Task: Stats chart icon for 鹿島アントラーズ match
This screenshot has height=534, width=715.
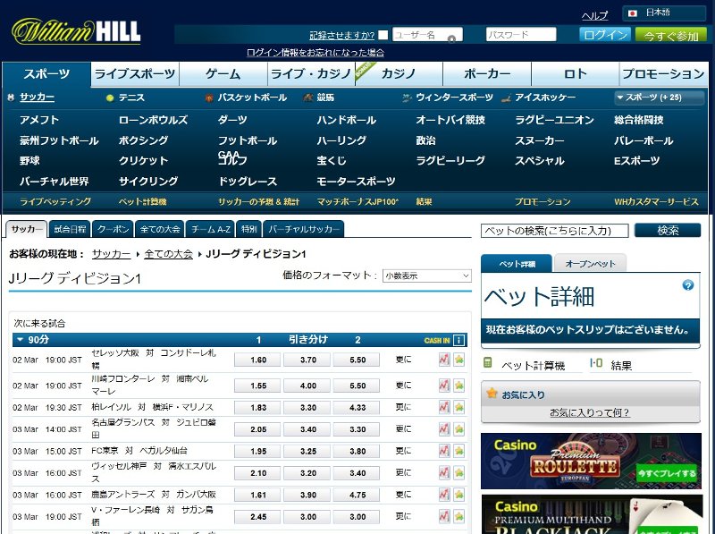Action: coord(444,495)
